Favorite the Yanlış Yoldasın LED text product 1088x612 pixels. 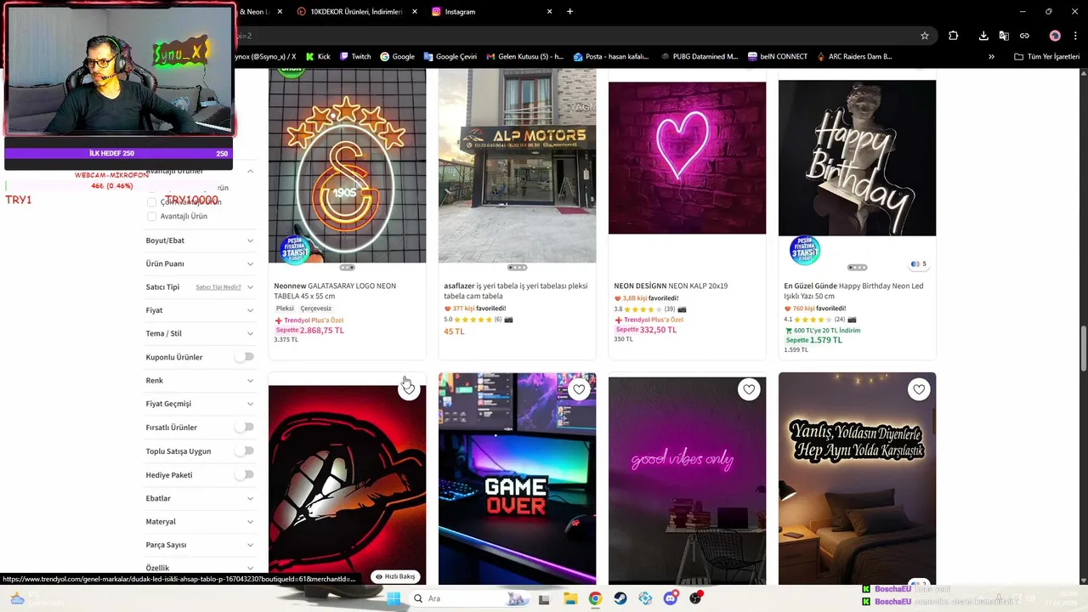pyautogui.click(x=919, y=389)
